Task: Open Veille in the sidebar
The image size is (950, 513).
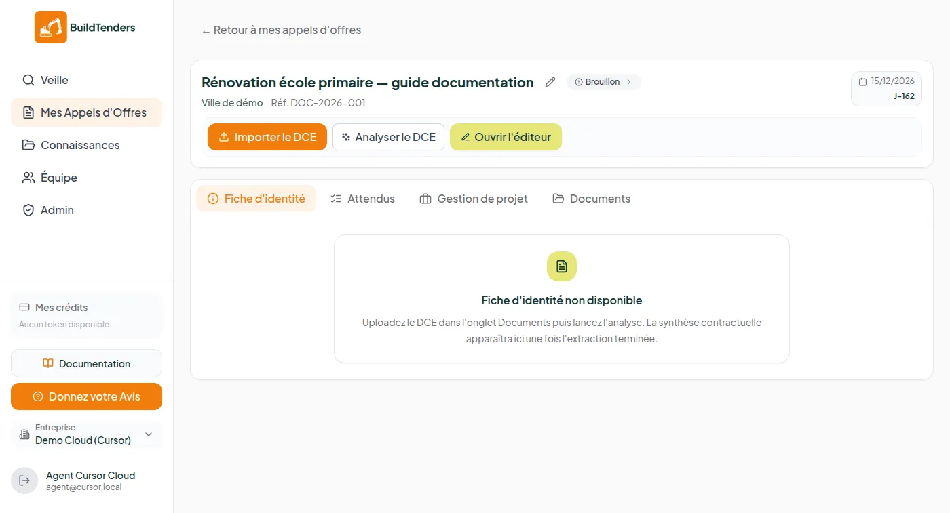Action: pyautogui.click(x=86, y=80)
